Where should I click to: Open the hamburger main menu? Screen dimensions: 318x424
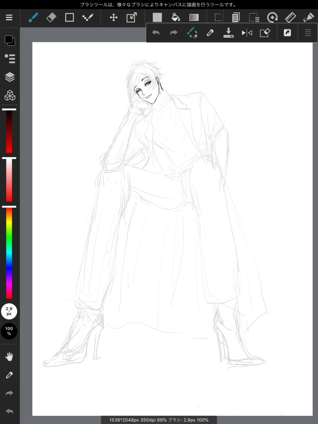(9, 18)
